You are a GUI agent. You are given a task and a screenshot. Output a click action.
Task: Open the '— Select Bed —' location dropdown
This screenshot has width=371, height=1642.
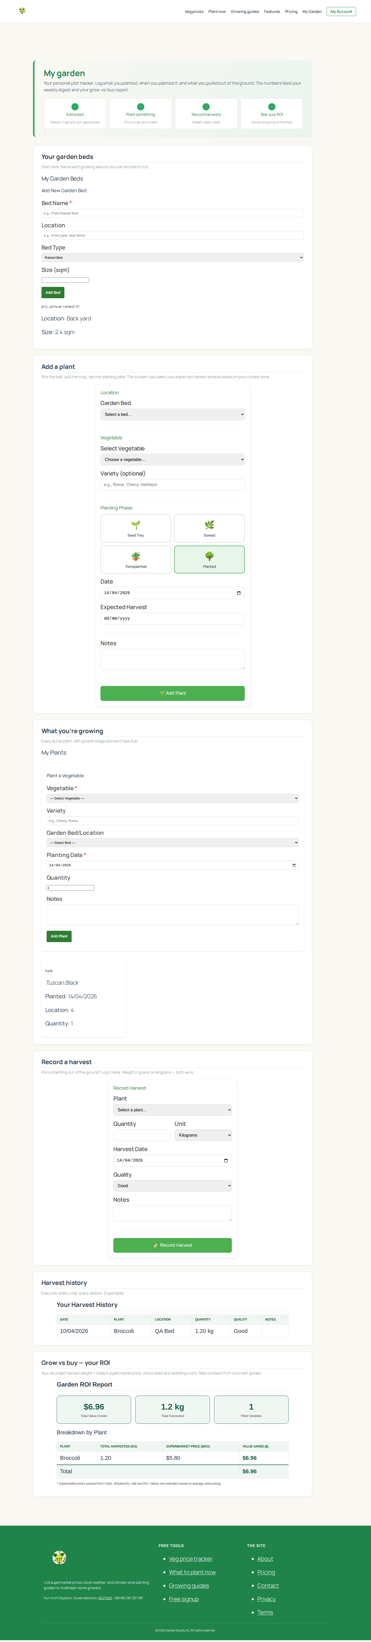(172, 843)
